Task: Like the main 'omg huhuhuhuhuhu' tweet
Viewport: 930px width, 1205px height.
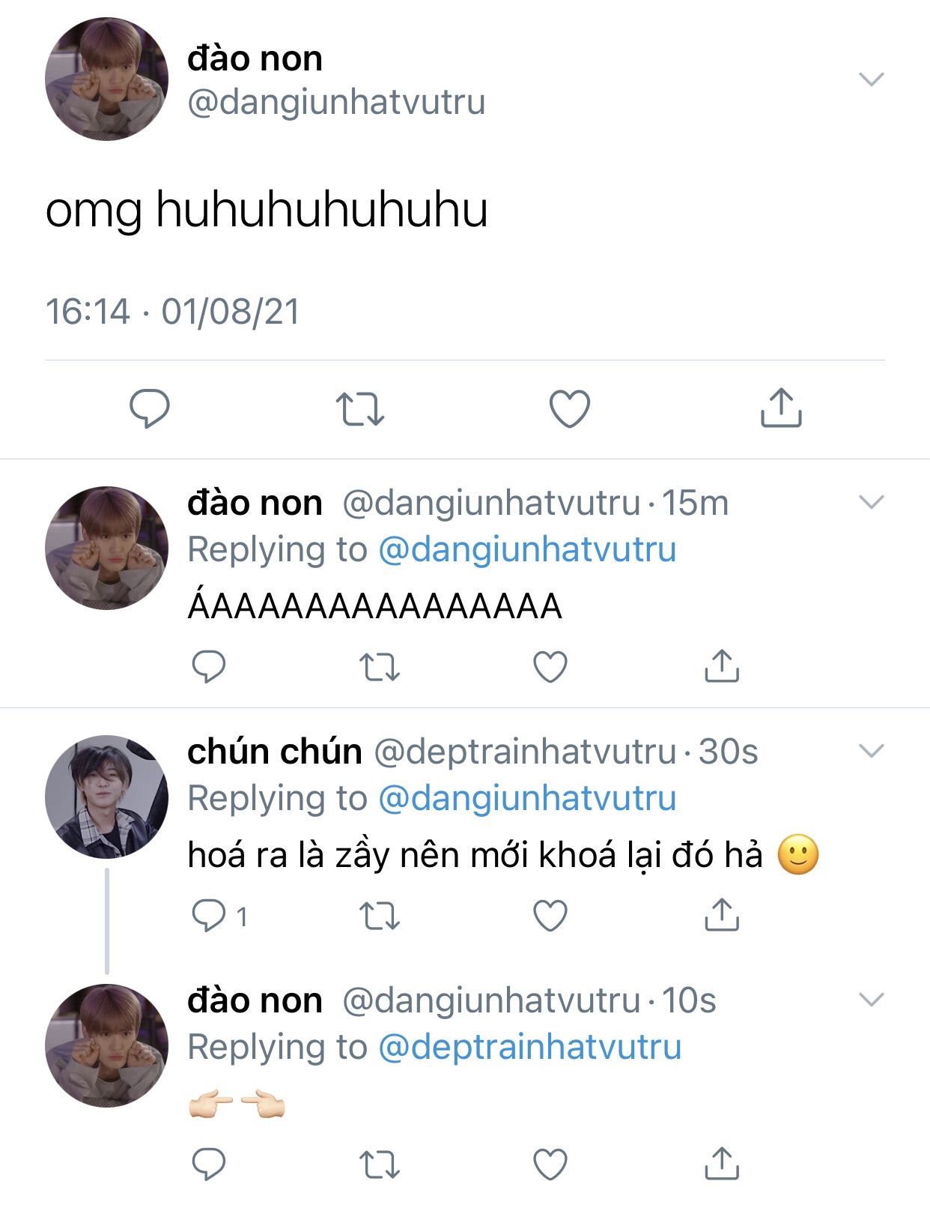Action: 570,408
